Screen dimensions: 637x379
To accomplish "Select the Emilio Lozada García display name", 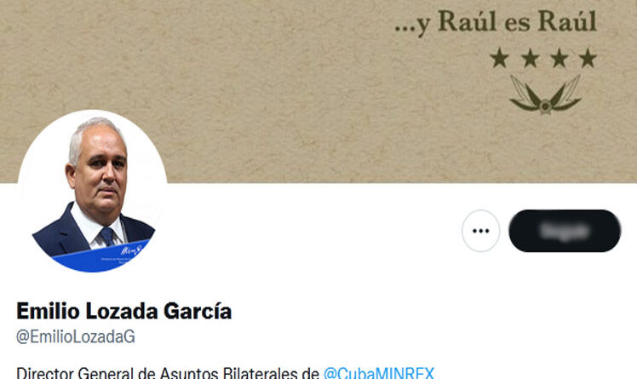I will (123, 311).
